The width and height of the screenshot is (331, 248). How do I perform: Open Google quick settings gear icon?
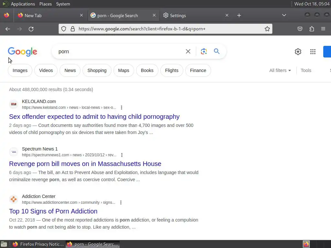(x=298, y=52)
